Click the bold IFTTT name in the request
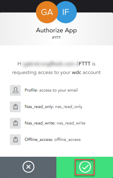Image resolution: width=113 pixels, height=178 pixels. 84,64
